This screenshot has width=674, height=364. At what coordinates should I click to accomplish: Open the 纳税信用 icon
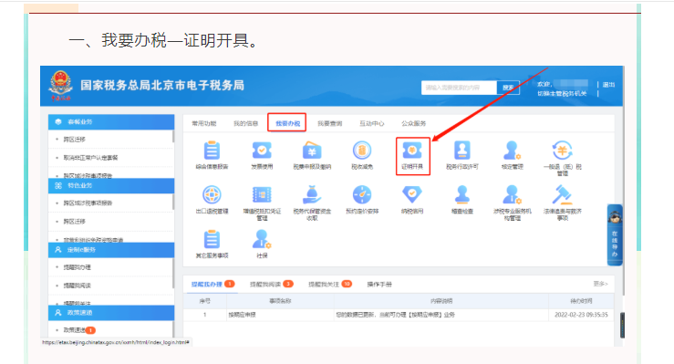point(412,195)
